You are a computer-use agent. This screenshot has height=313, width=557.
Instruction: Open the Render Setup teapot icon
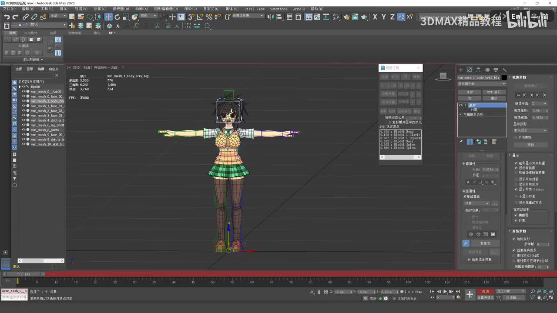[x=346, y=17]
